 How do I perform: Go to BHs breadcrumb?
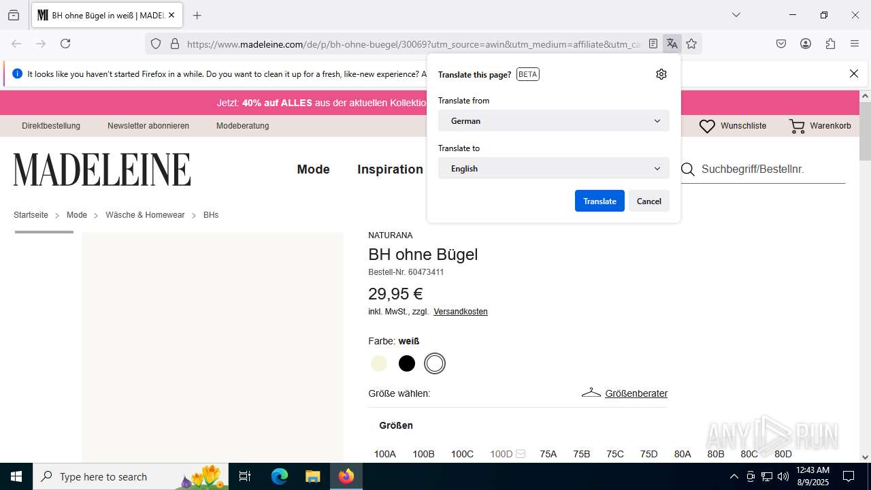click(211, 215)
